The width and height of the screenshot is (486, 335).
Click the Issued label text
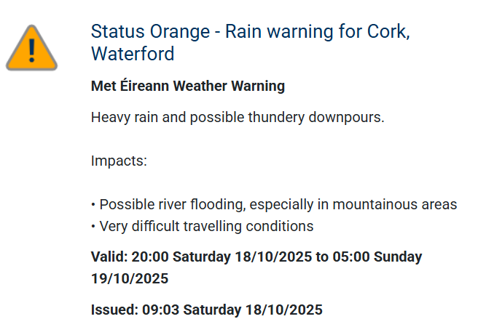[114, 310]
